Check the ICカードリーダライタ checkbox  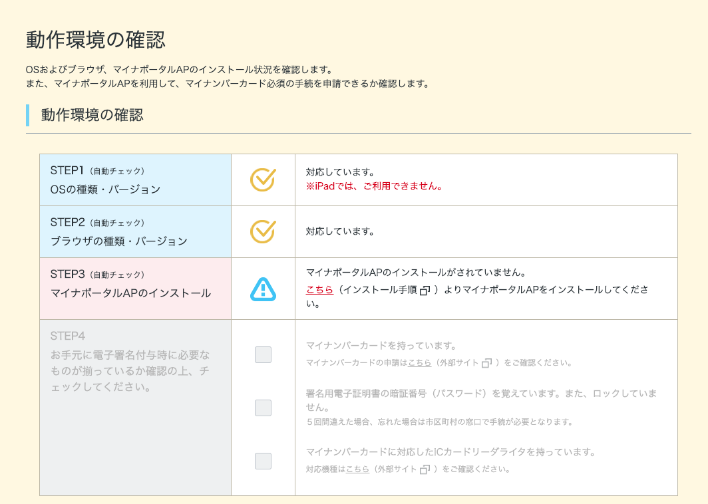click(x=263, y=461)
